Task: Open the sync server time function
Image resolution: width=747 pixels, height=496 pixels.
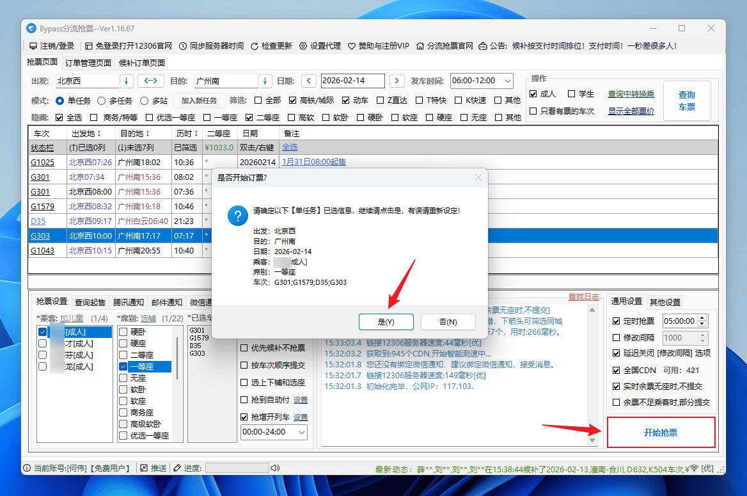Action: pyautogui.click(x=183, y=45)
